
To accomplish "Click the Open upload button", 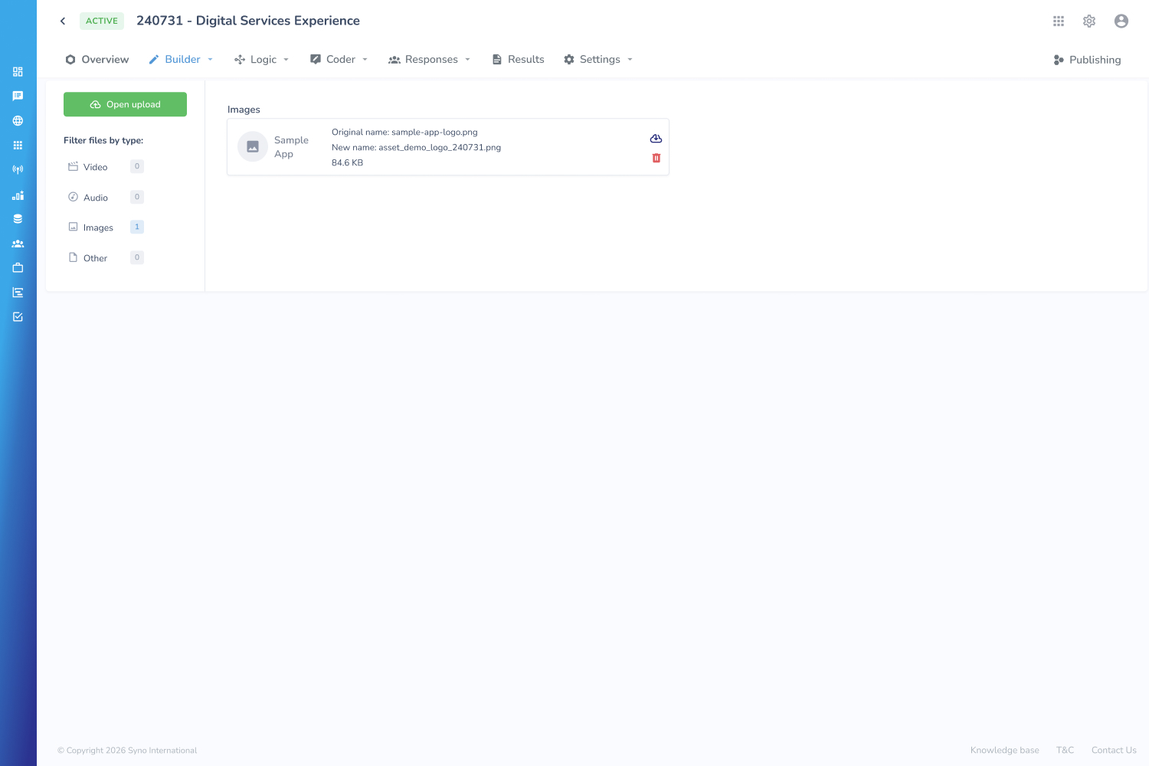I will (125, 104).
